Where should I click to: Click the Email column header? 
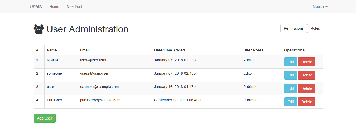pyautogui.click(x=85, y=50)
